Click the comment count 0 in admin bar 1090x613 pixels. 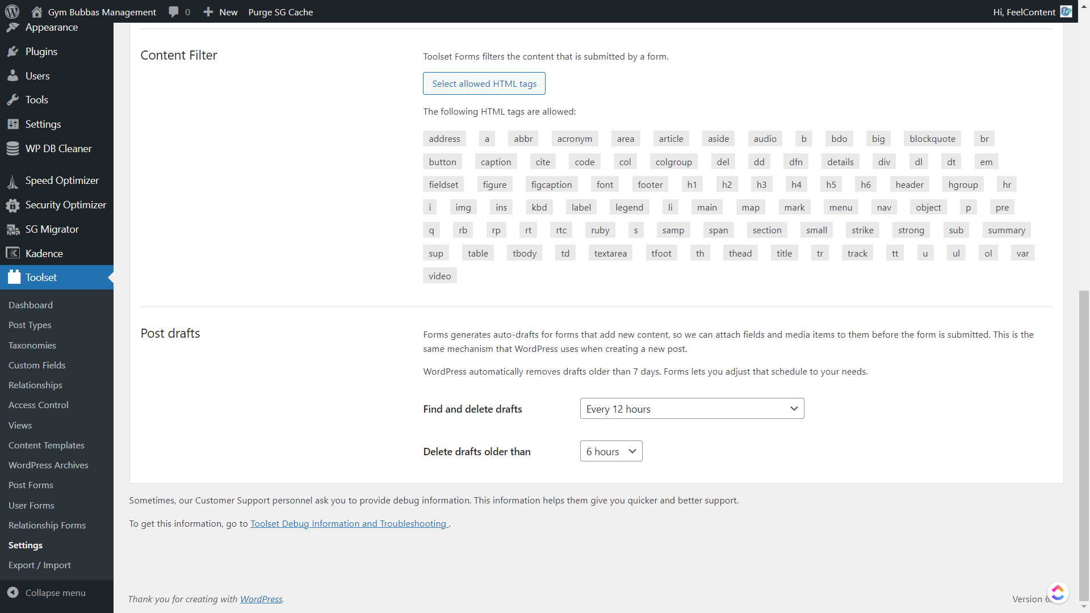[187, 12]
